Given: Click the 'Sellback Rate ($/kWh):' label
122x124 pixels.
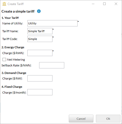Looking at the screenshot, I should click(x=17, y=65).
